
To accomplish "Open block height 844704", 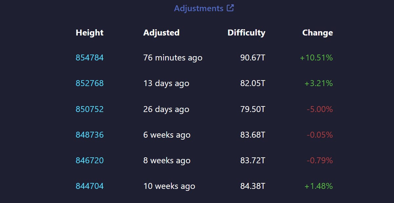I will coord(90,186).
